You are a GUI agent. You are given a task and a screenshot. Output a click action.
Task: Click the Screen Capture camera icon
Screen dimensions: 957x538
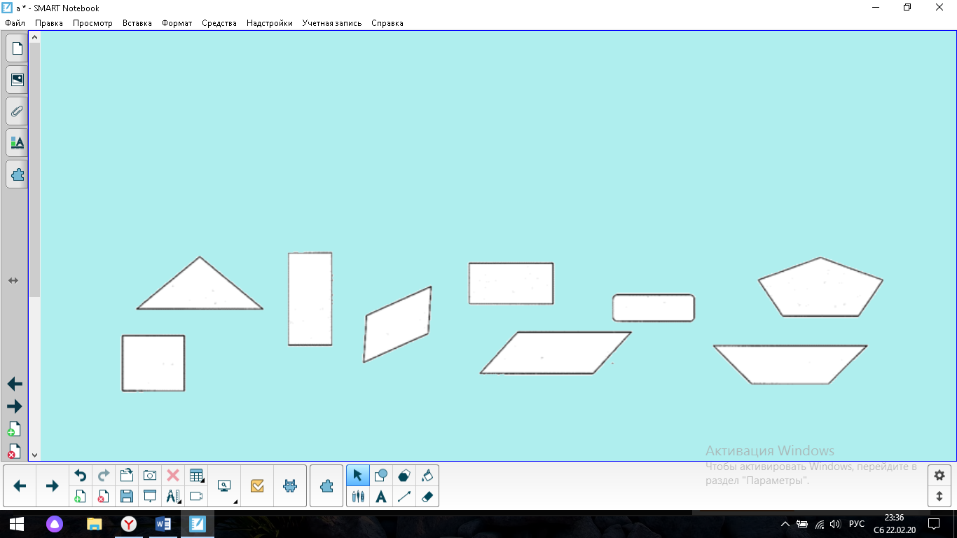(150, 476)
